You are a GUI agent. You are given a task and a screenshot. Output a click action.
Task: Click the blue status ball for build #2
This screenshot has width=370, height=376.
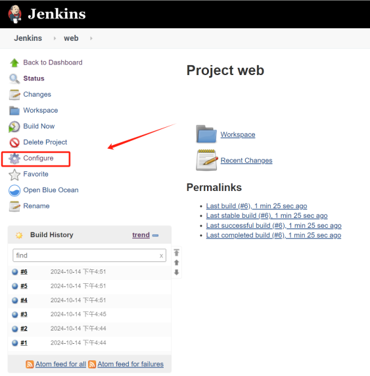(15, 329)
